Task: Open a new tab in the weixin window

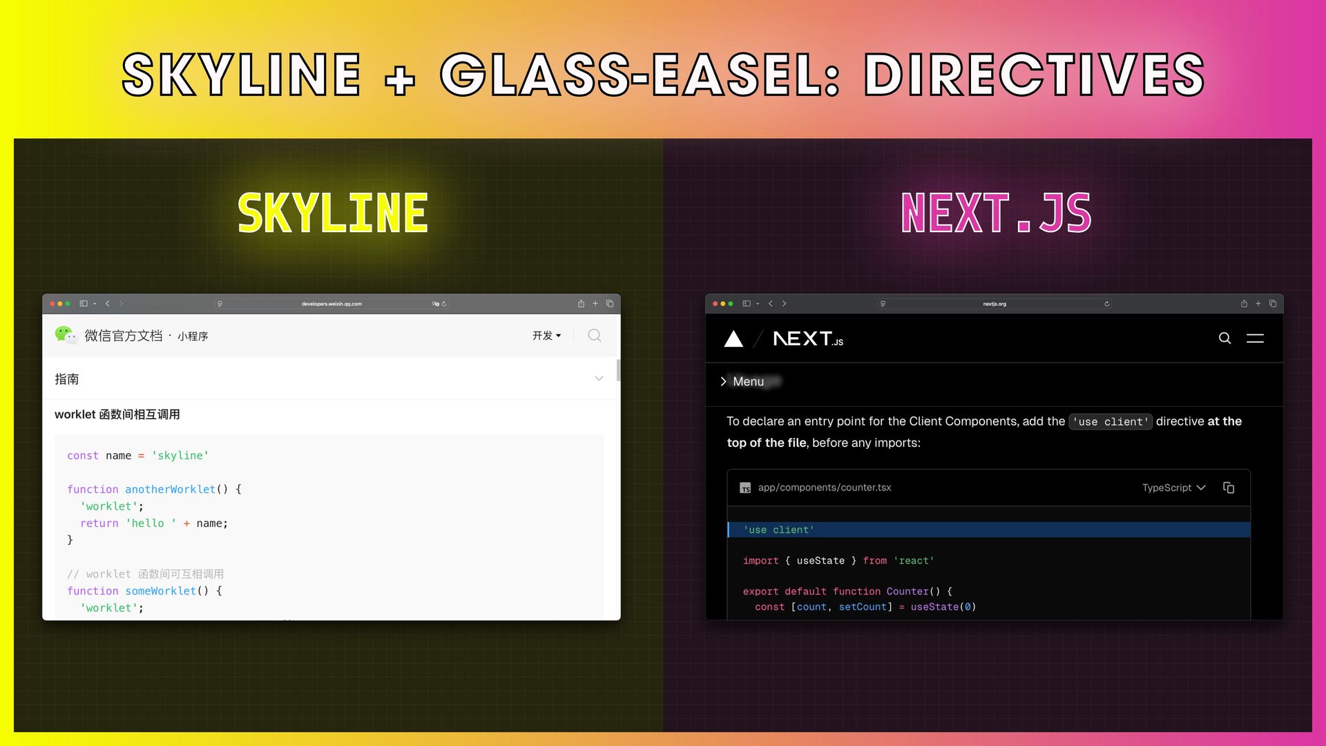Action: pos(595,303)
